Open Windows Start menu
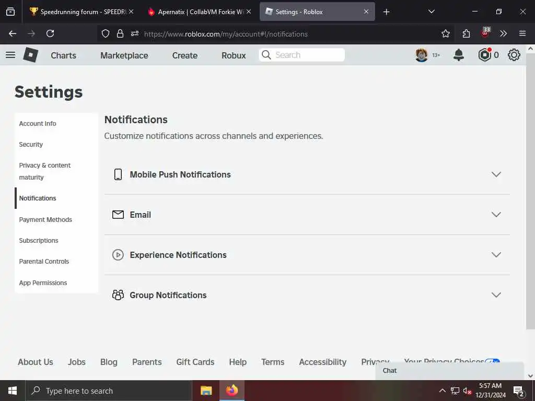This screenshot has height=401, width=535. pyautogui.click(x=13, y=391)
